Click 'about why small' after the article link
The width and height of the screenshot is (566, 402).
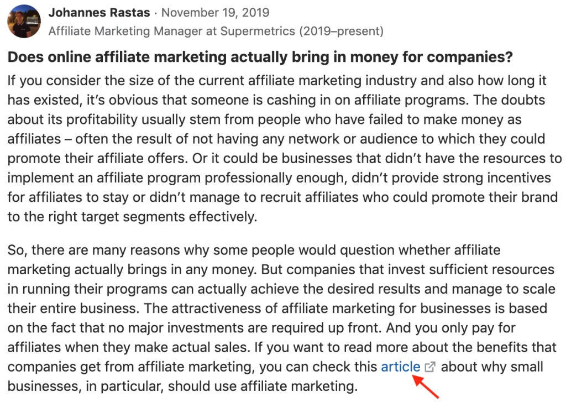pyautogui.click(x=492, y=367)
